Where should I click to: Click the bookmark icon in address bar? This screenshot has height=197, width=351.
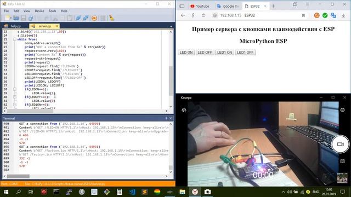303,15
